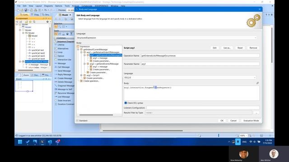Viewport: 289px width, 162px height.
Task: Pick the Duration Constraint tool
Action: coord(65,104)
